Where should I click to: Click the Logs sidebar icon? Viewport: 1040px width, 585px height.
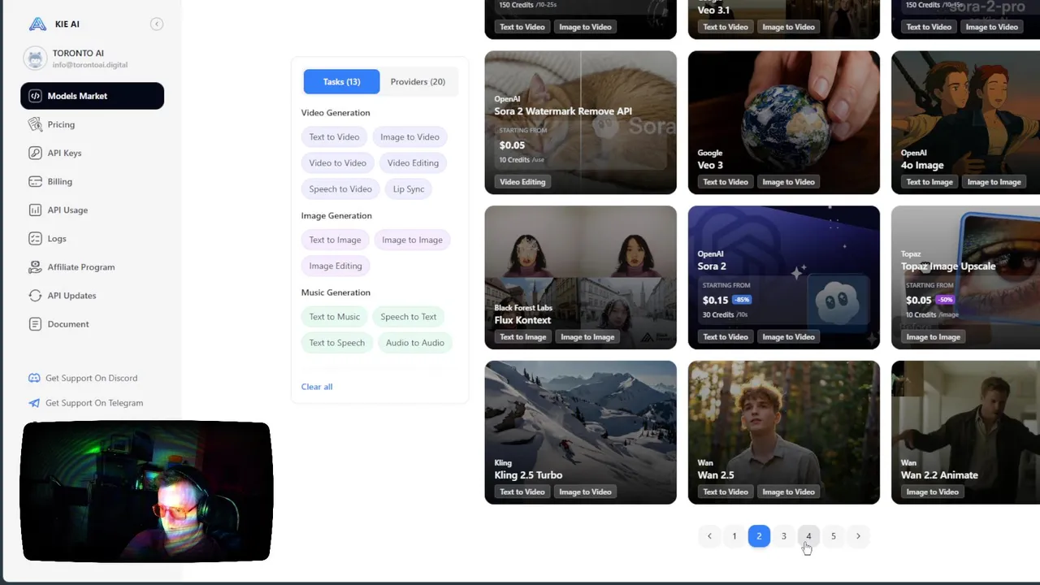point(35,238)
